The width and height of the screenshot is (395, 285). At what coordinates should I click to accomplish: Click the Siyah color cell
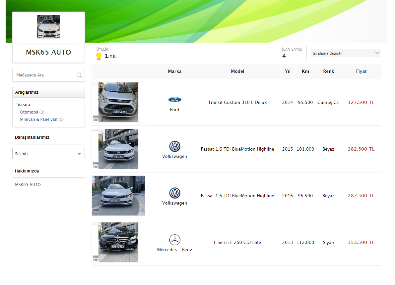point(328,243)
